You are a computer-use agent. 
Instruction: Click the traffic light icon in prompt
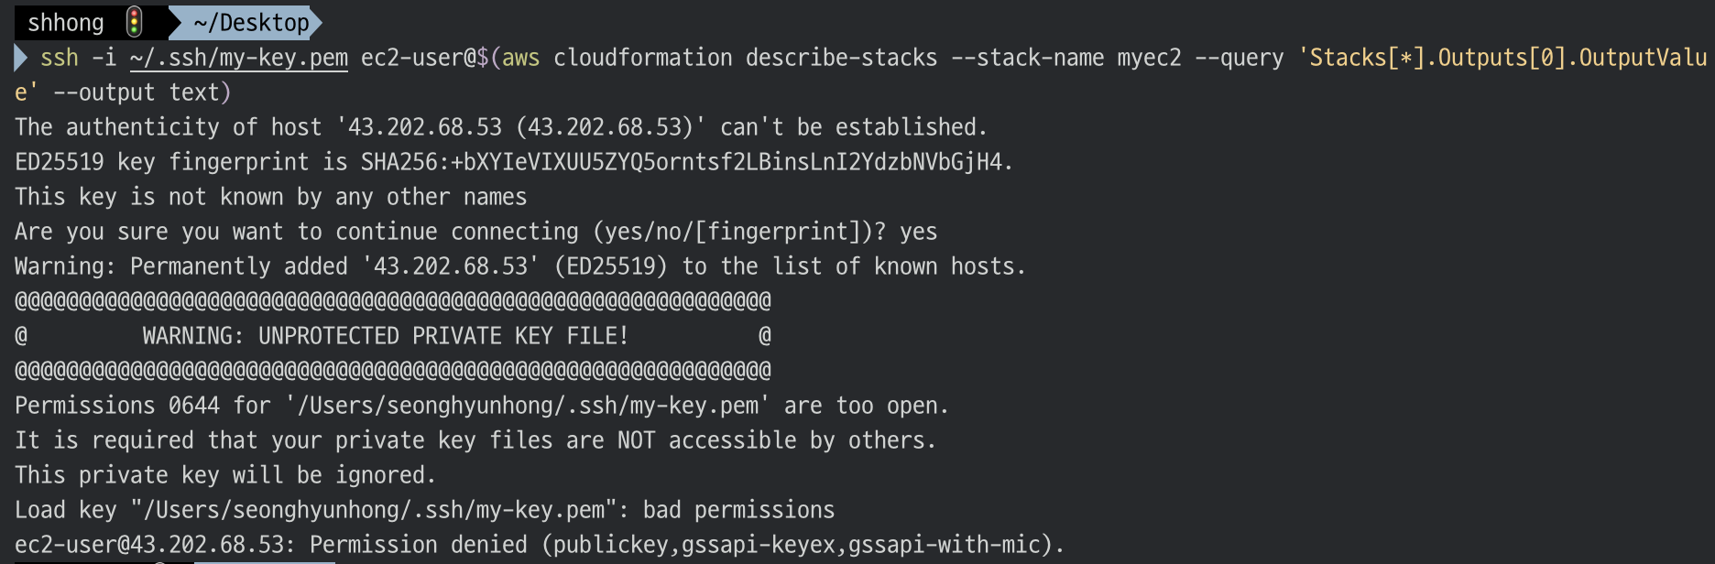point(134,21)
